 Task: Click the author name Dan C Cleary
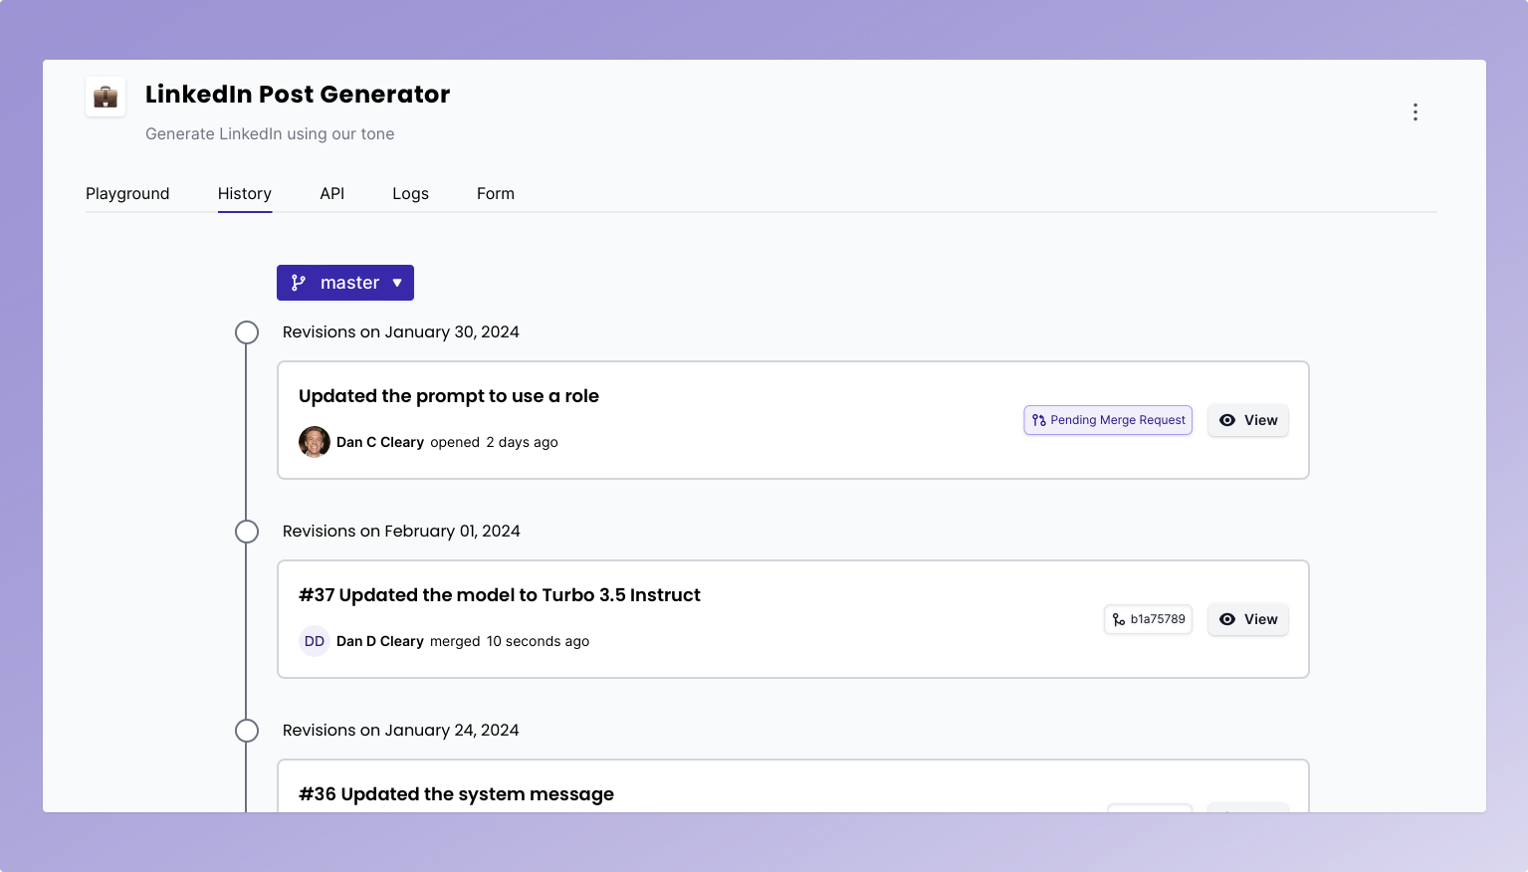(x=380, y=442)
